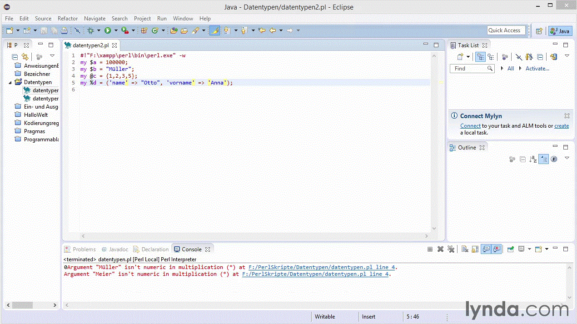Click the Quick Access field
The height and width of the screenshot is (324, 577).
tap(506, 30)
